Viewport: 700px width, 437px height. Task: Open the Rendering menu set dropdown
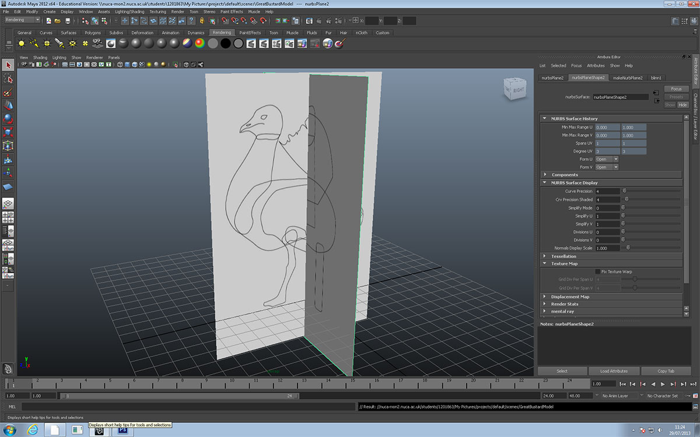[x=22, y=20]
